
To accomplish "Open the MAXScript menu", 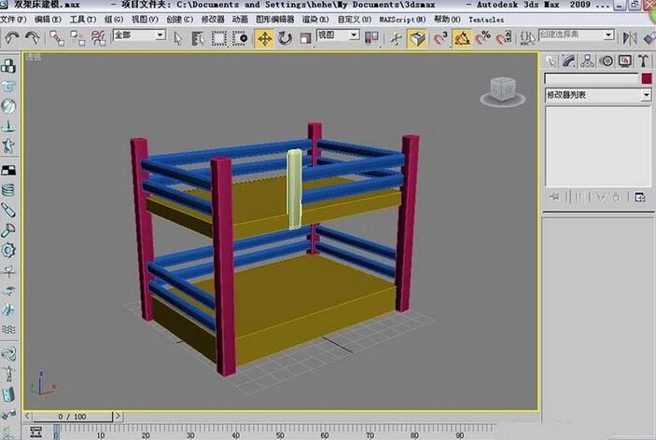I will [x=402, y=20].
